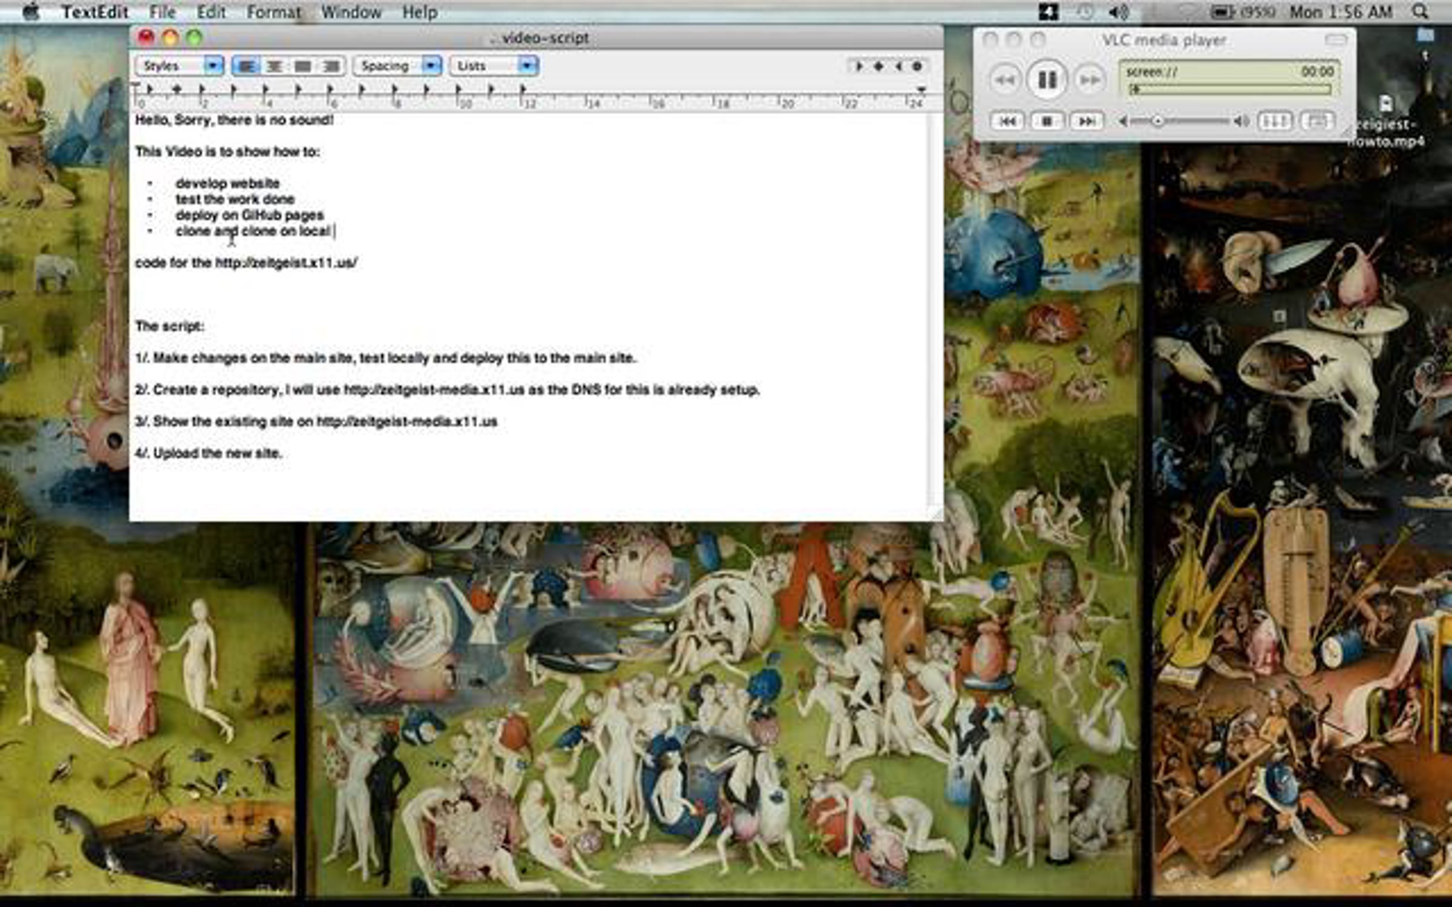Screen dimensions: 1452x907
Task: Open the Lists dropdown
Action: 494,66
